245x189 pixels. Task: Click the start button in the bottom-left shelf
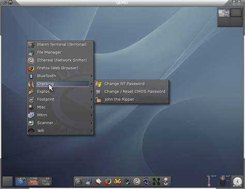pos(7,181)
